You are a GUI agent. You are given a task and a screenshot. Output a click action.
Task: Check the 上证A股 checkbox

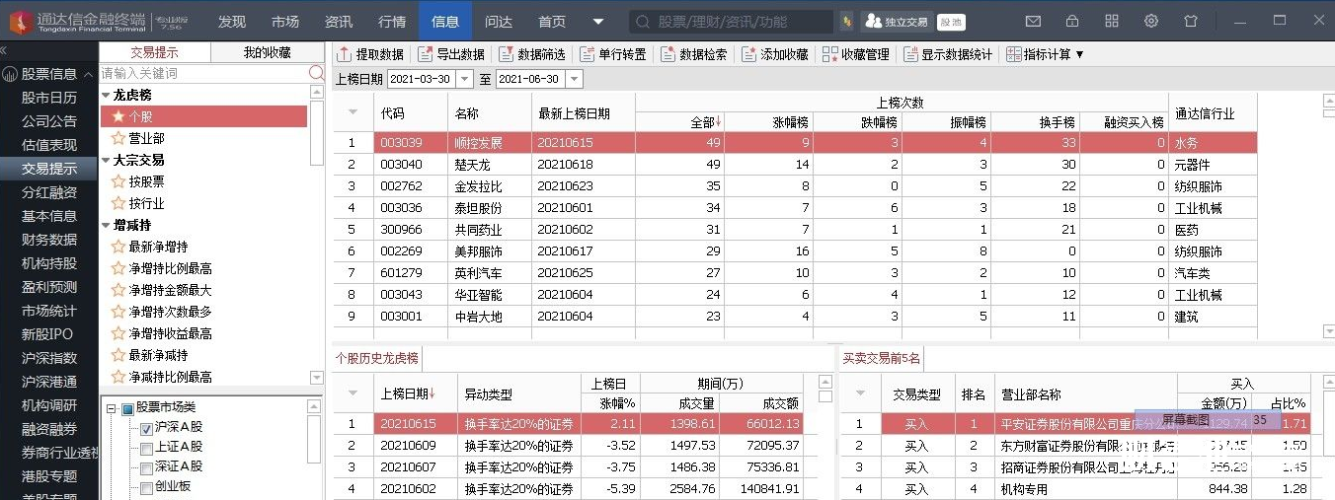(x=146, y=447)
